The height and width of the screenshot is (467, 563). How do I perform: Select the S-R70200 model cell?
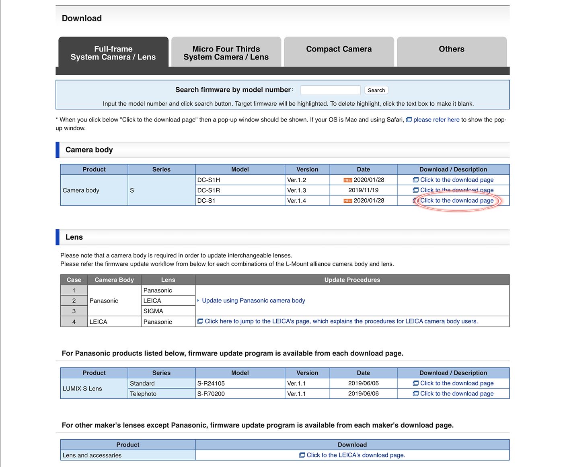coord(240,393)
